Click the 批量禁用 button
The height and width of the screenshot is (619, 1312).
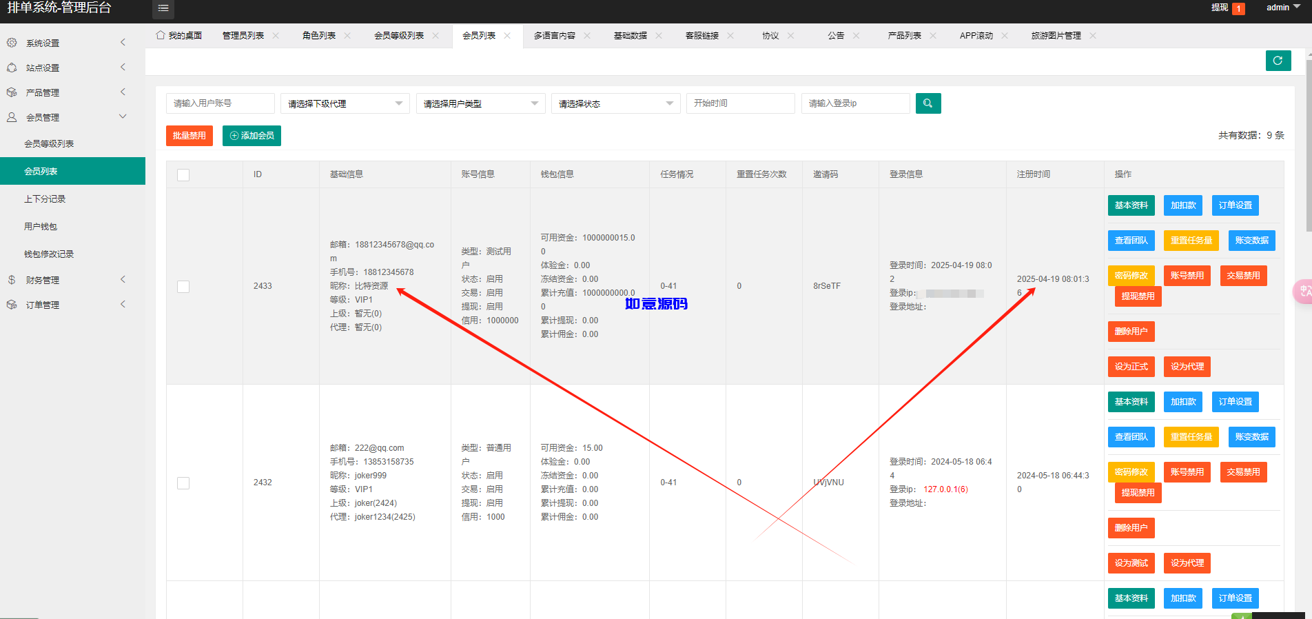[x=189, y=136]
